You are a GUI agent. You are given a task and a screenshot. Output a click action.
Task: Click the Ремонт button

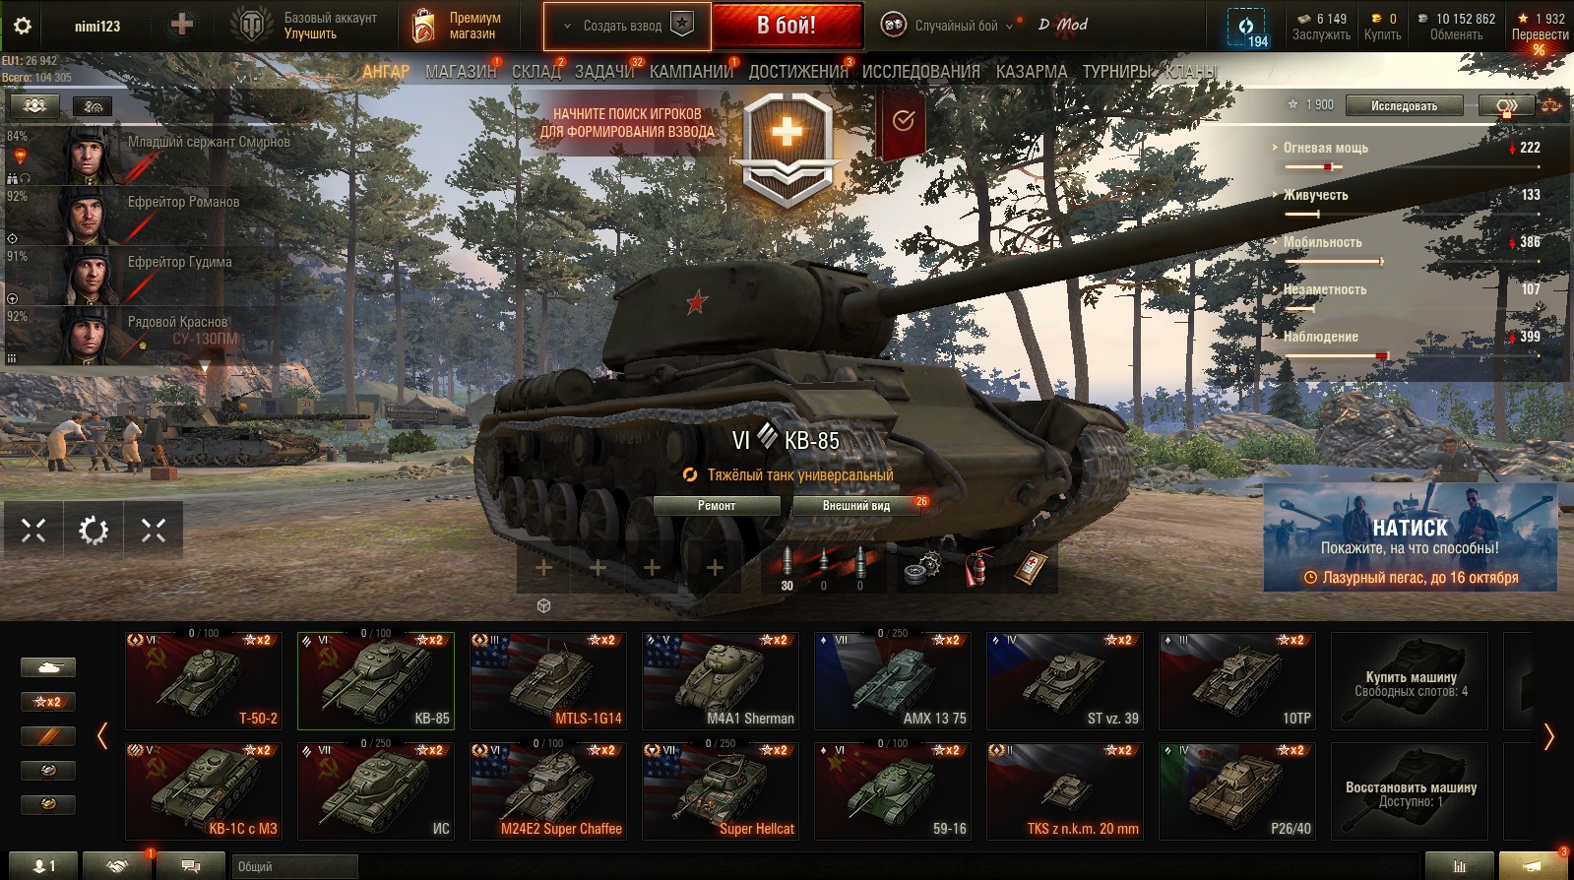coord(717,506)
